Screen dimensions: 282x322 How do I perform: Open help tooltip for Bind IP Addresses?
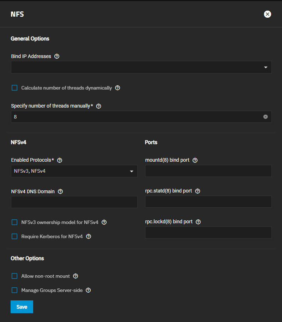click(x=57, y=56)
